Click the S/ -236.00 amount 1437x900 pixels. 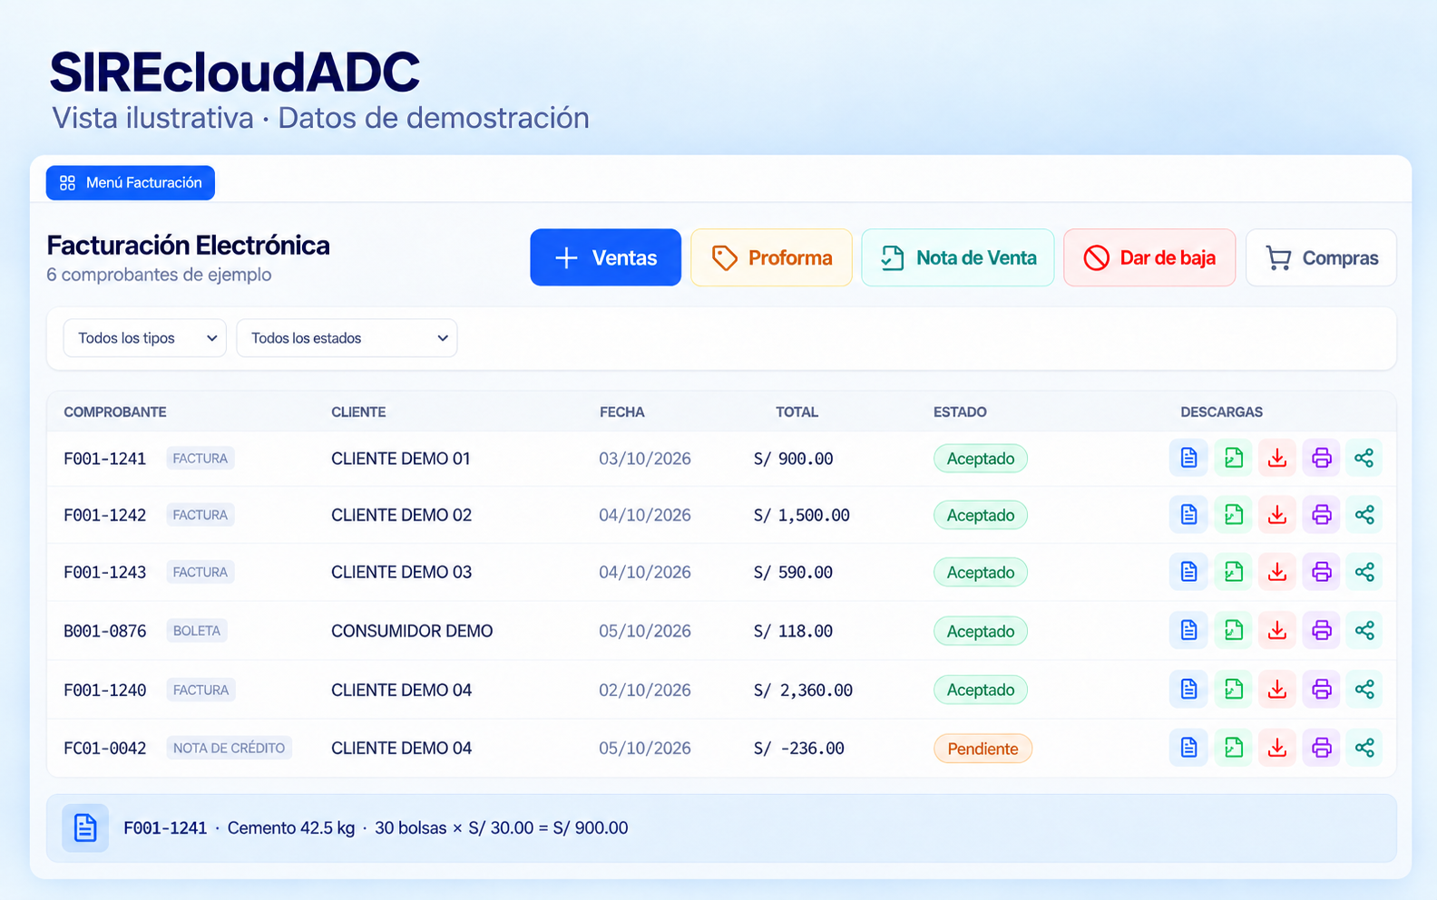point(798,749)
